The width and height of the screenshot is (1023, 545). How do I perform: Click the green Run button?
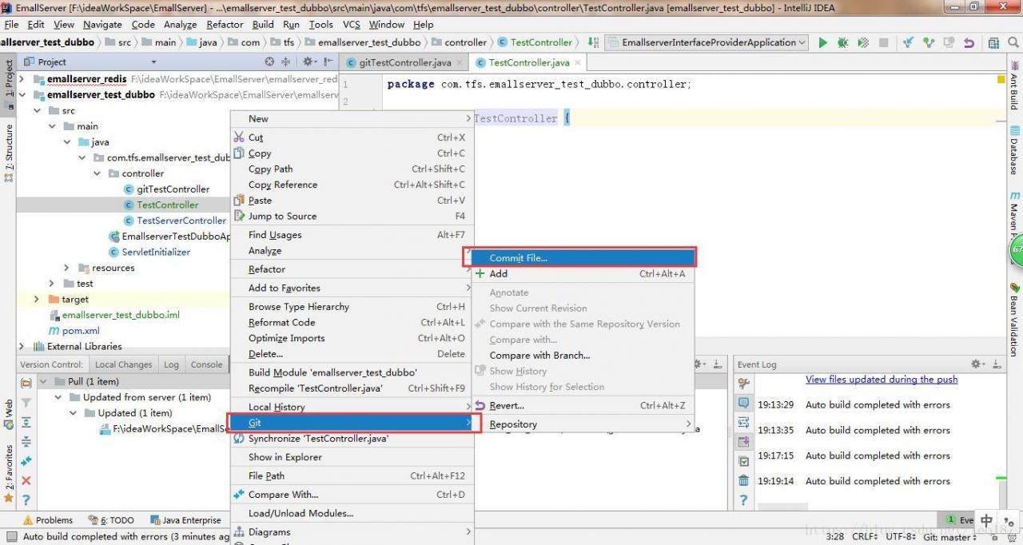point(822,43)
